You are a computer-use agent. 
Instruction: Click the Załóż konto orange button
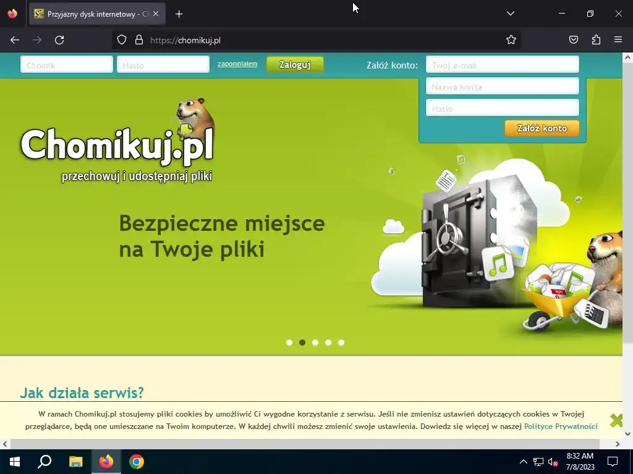tap(542, 128)
